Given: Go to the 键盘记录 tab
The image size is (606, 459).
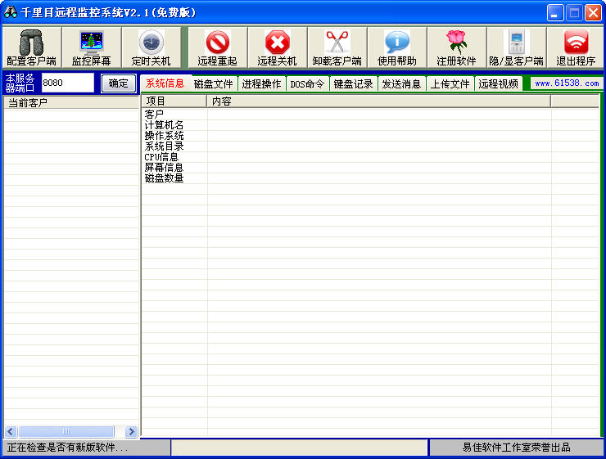Looking at the screenshot, I should click(353, 83).
